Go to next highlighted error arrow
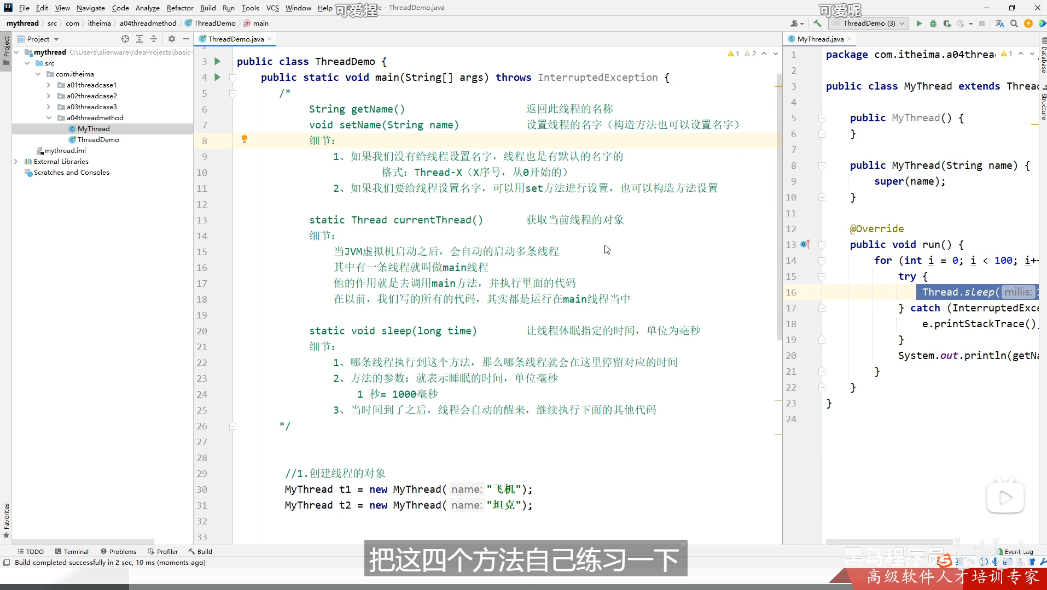Screen dimensions: 1047x590 pos(776,54)
